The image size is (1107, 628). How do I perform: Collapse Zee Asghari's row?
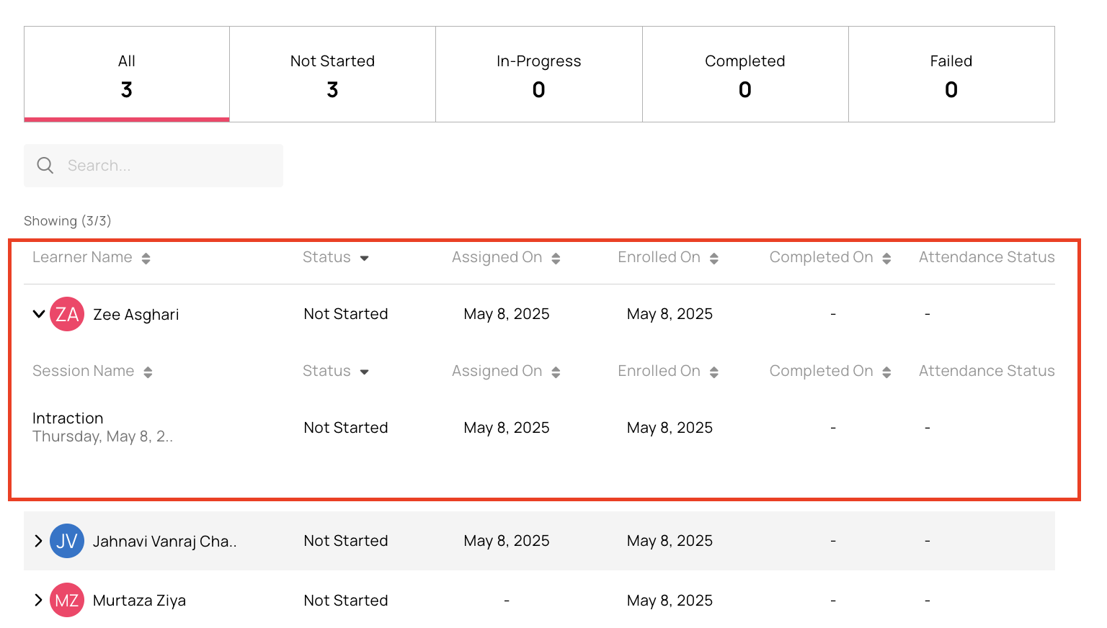(x=39, y=314)
